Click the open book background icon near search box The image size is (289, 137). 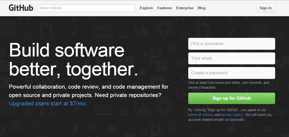(x=103, y=32)
